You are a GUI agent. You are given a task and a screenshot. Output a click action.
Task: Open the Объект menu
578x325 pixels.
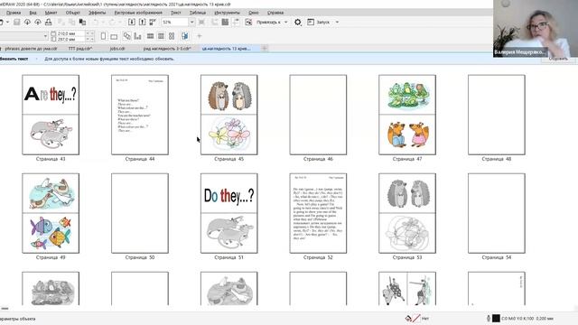[x=72, y=13]
